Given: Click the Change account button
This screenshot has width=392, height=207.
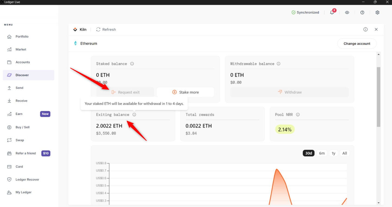Looking at the screenshot, I should (x=357, y=44).
